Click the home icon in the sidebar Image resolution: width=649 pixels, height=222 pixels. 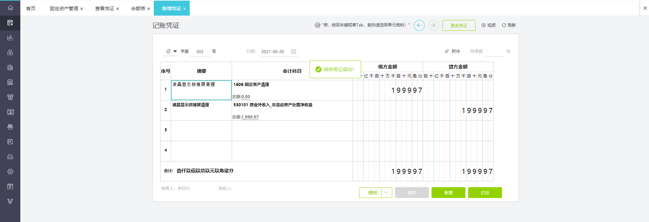[10, 8]
